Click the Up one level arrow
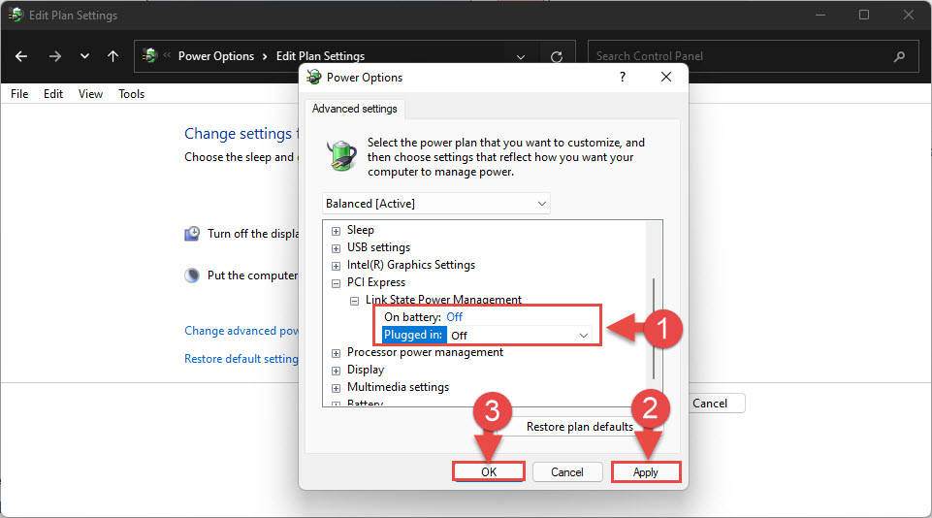Screen dimensions: 932x518 (112, 56)
